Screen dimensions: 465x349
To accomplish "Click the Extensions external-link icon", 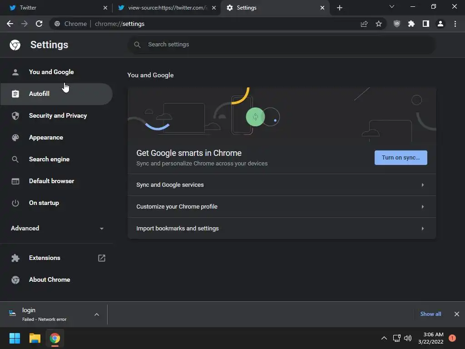I will (102, 258).
